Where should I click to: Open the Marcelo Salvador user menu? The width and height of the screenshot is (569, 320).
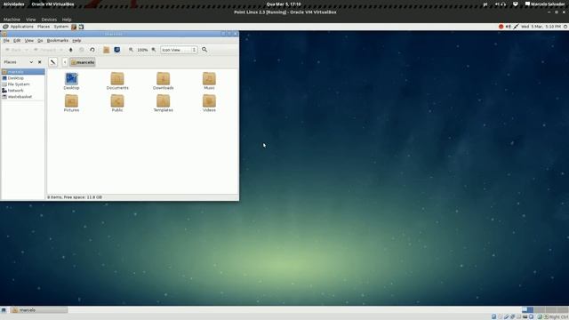pyautogui.click(x=545, y=4)
